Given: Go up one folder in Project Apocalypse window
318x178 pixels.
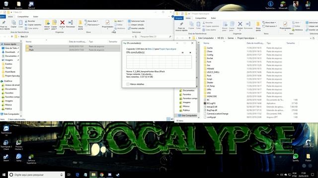Looking at the screenshot, I should [x=189, y=38].
